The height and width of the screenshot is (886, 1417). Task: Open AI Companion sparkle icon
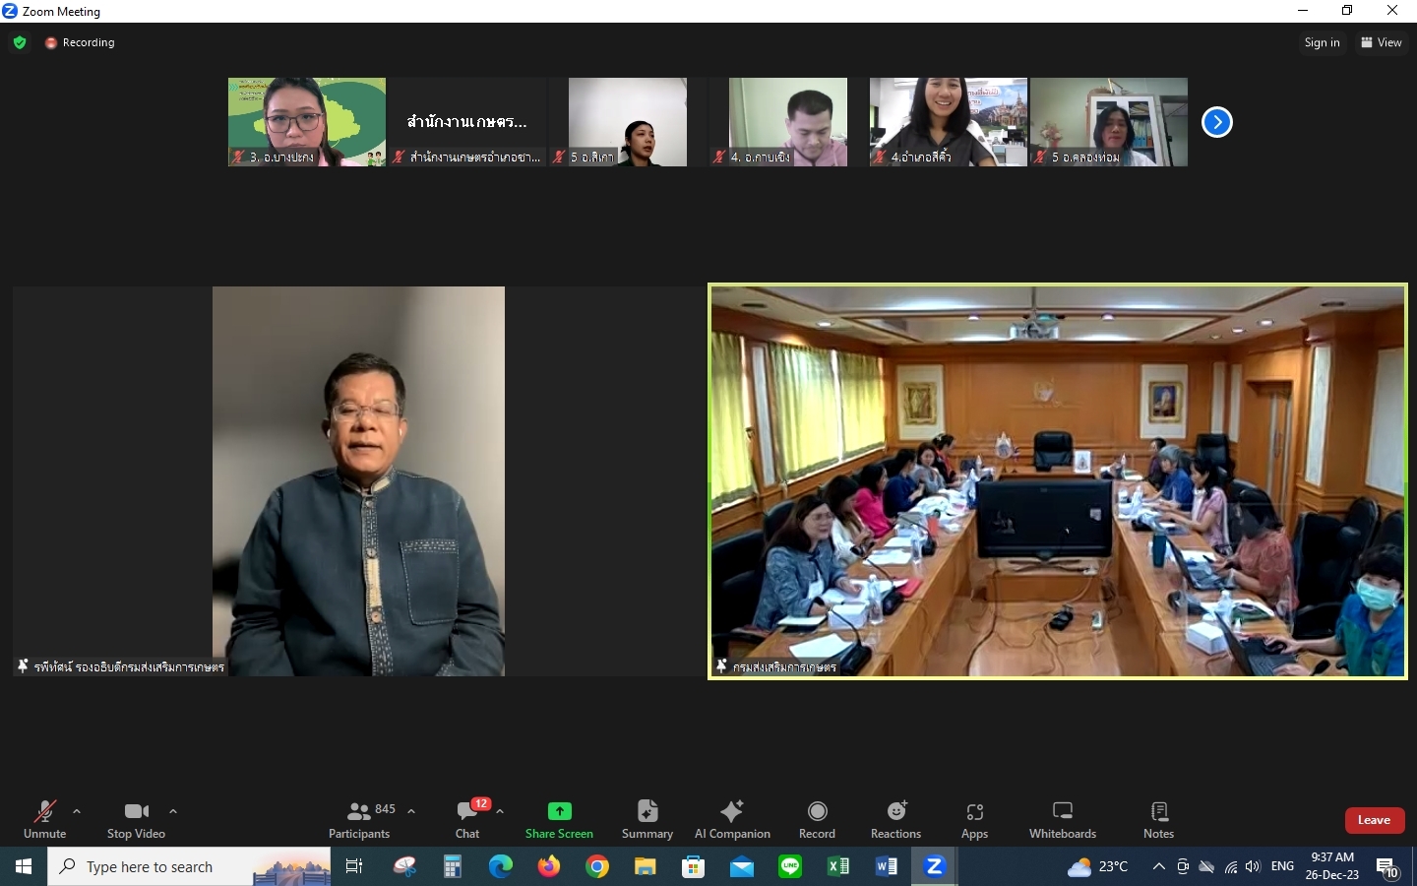732,812
